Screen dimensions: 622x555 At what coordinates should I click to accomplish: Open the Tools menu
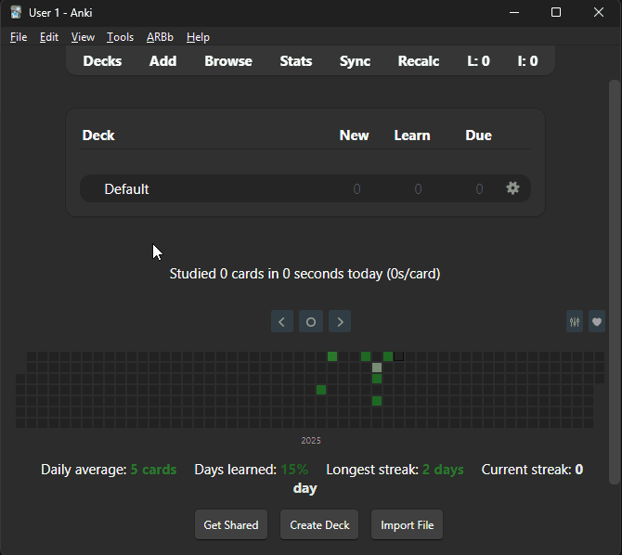point(120,37)
